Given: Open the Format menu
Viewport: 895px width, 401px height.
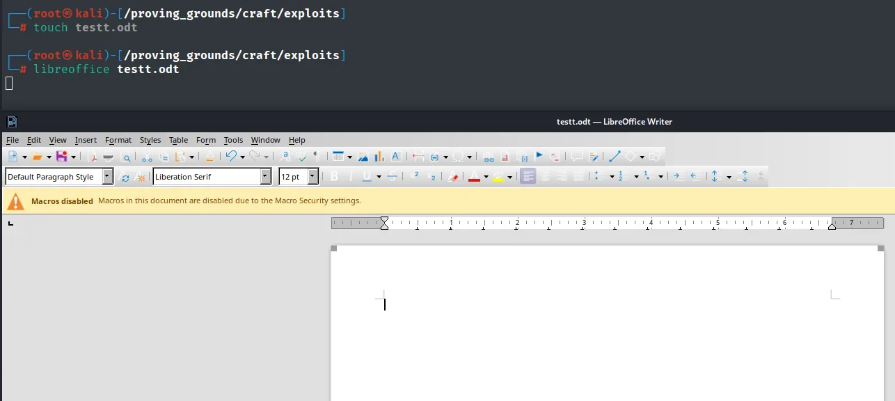Looking at the screenshot, I should click(x=118, y=140).
